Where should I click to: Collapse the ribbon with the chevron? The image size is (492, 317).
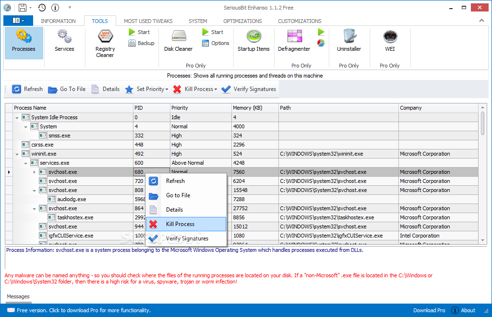481,21
